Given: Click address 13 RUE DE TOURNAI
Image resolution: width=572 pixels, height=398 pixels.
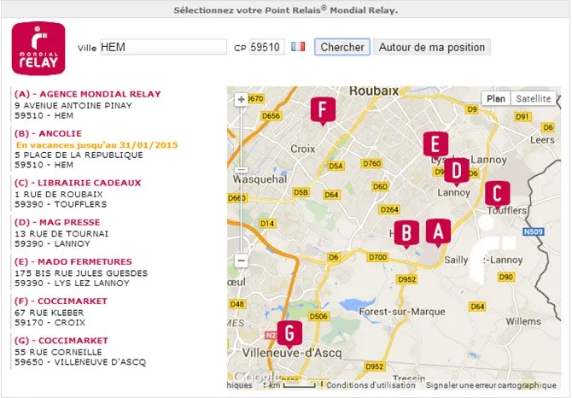Looking at the screenshot, I should click(x=61, y=233).
